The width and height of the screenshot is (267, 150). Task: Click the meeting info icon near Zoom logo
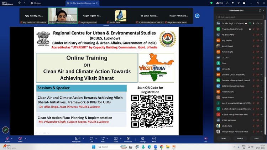coord(20,3)
